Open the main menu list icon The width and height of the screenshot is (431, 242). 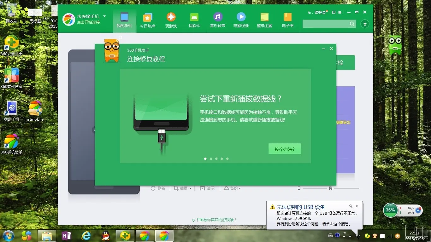[x=339, y=12]
